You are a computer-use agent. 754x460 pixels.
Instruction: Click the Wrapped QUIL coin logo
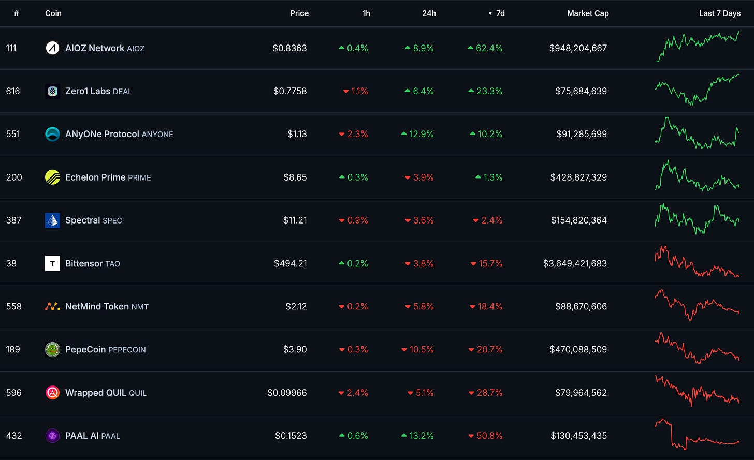(x=52, y=393)
